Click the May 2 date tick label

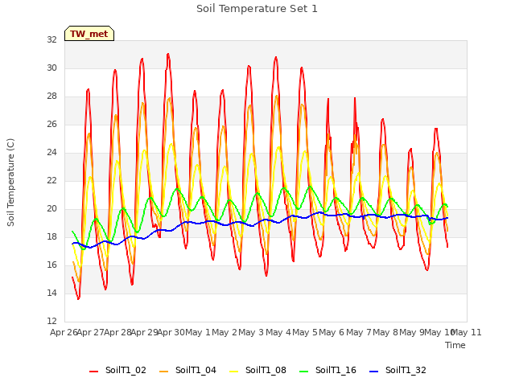click(x=225, y=332)
